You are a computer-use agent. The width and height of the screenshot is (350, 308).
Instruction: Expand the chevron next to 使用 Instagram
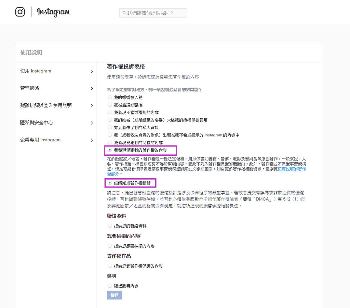[92, 71]
